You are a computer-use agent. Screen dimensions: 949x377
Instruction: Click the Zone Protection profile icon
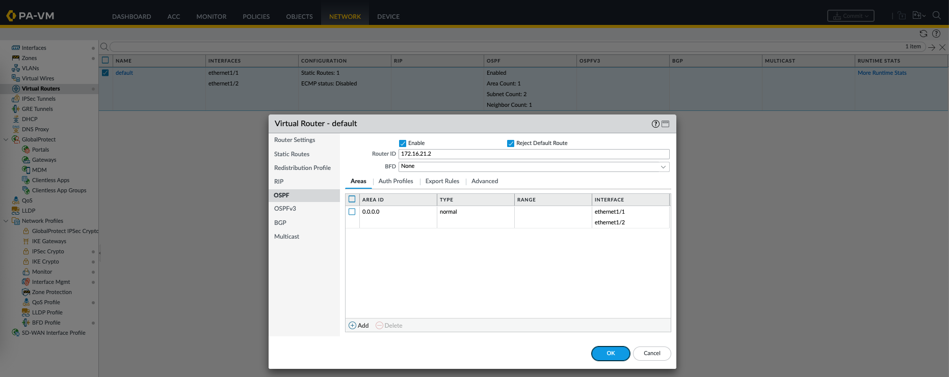pyautogui.click(x=26, y=292)
